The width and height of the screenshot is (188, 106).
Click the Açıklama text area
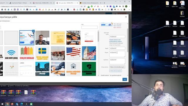click(x=117, y=61)
